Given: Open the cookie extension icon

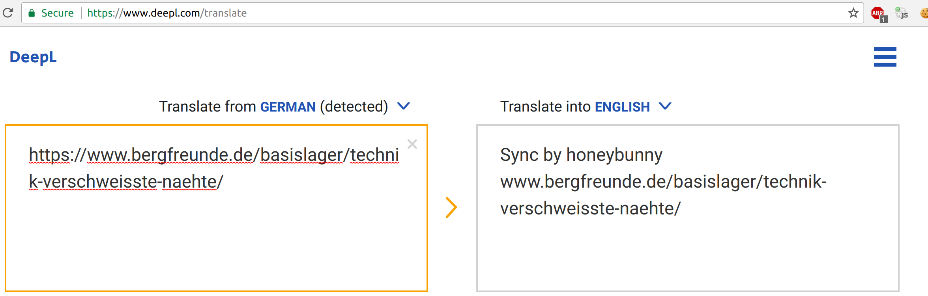Looking at the screenshot, I should tap(924, 13).
